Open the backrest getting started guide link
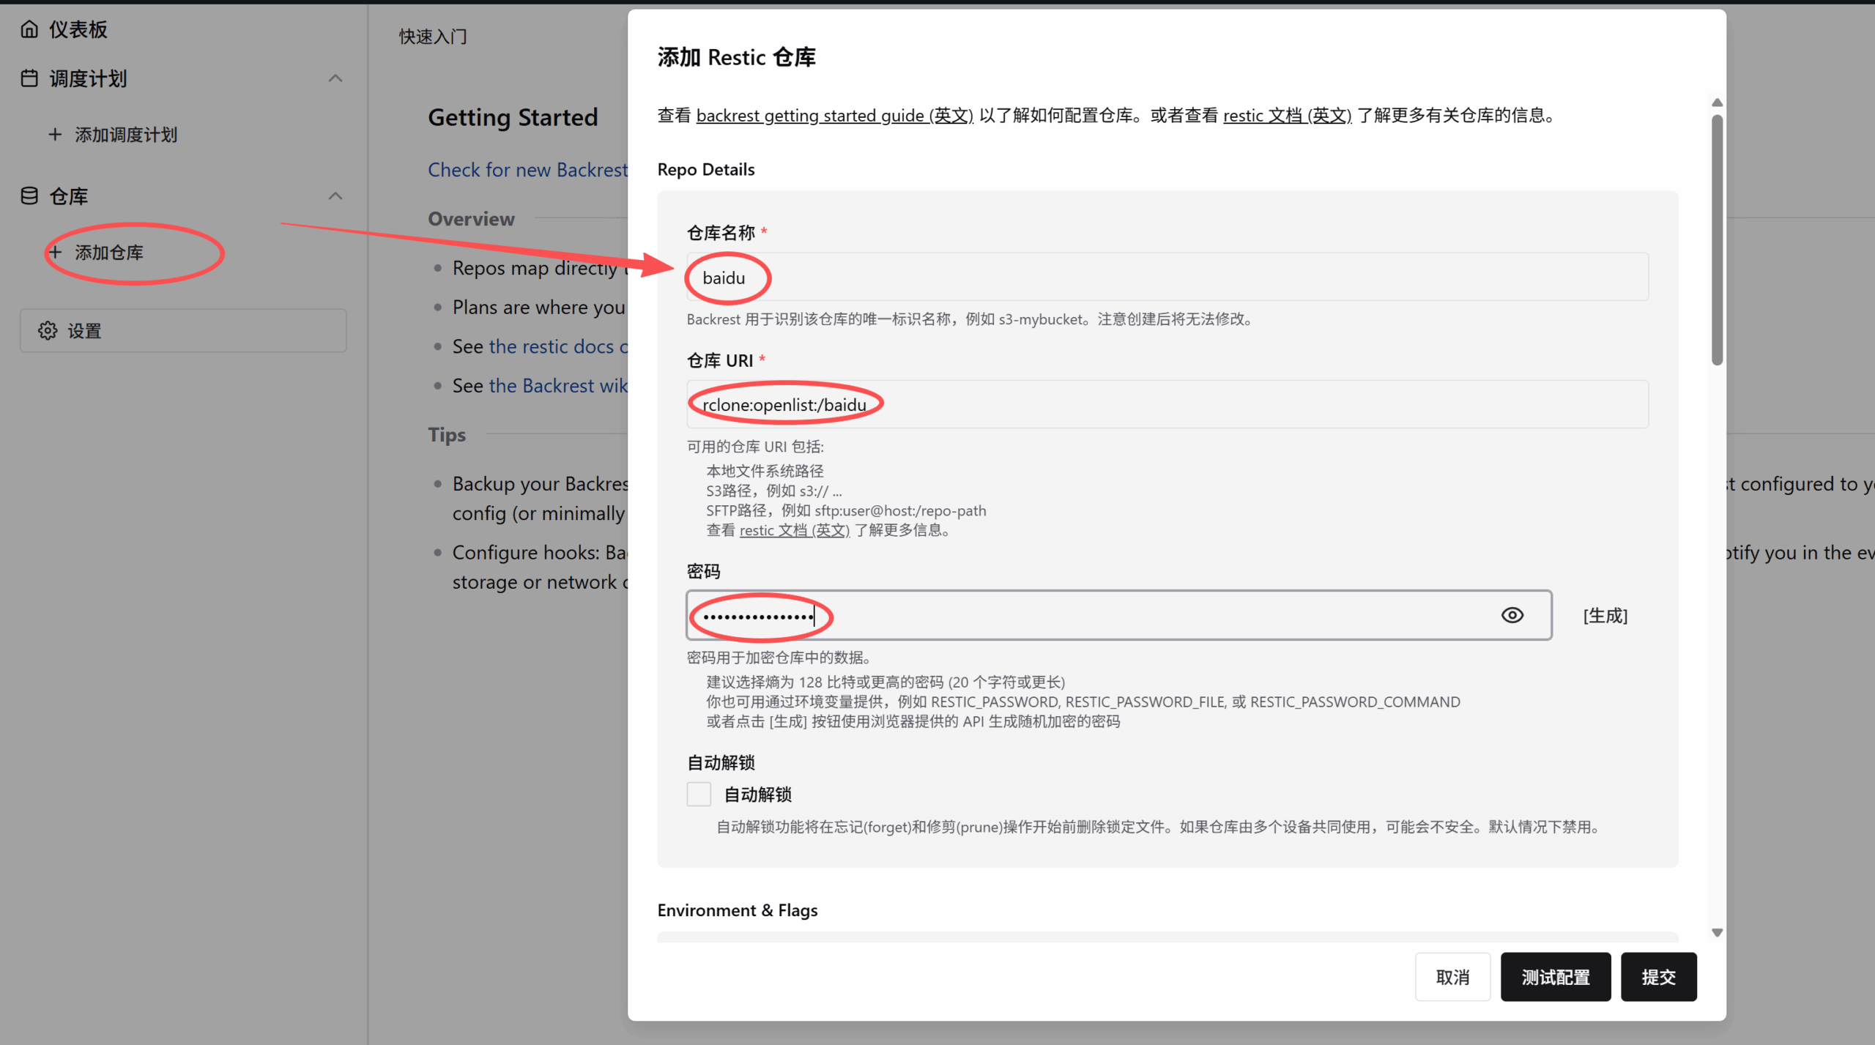1875x1045 pixels. (834, 116)
